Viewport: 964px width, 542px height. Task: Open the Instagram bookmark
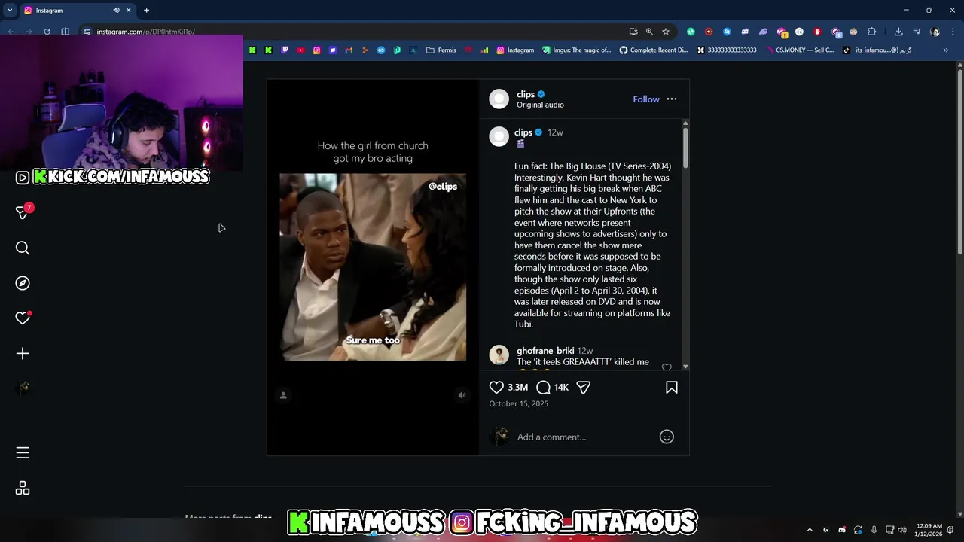point(515,50)
